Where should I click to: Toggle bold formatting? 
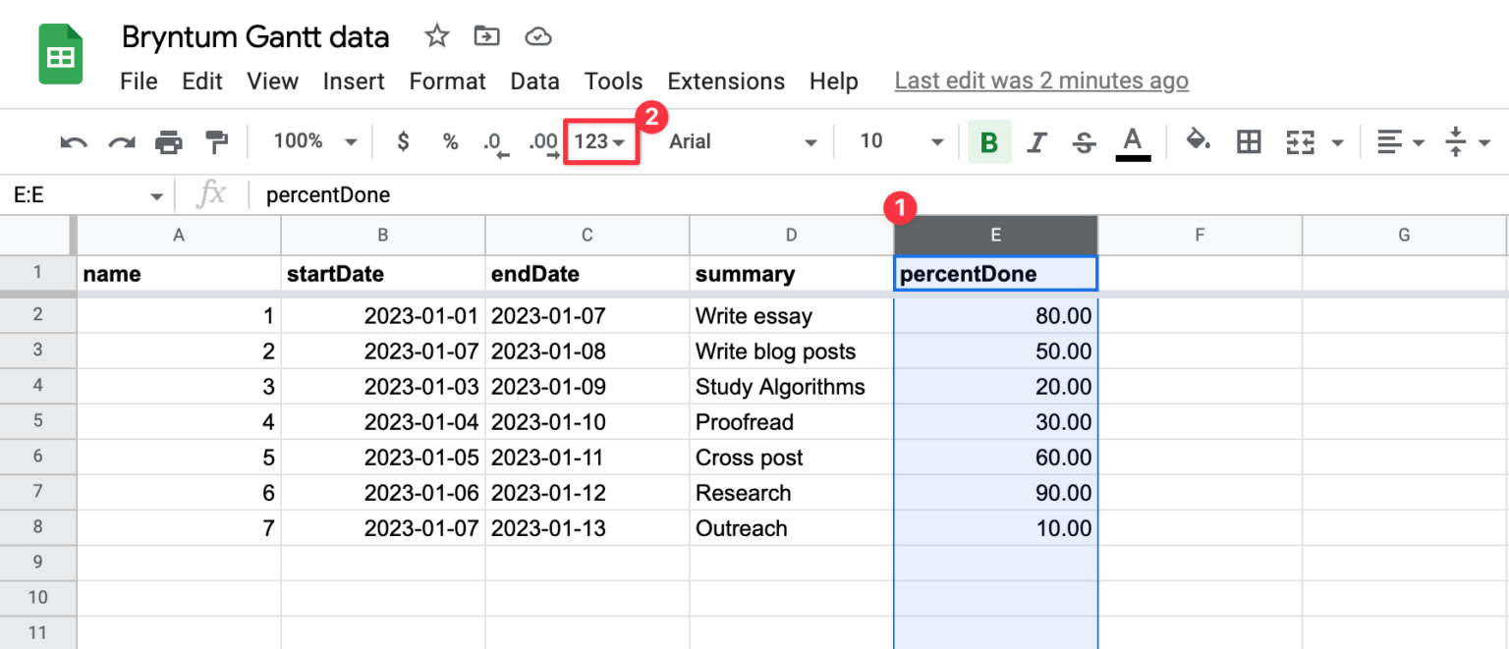pos(989,141)
